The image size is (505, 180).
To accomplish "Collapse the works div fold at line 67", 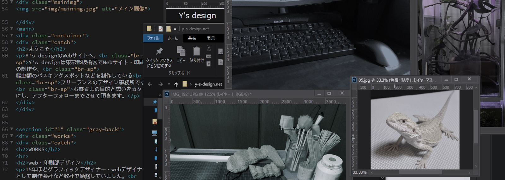I will coord(12,136).
